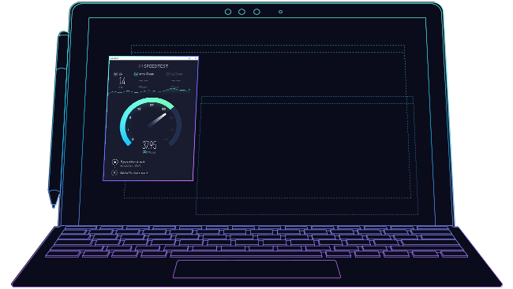Close the Speedtest app window
This screenshot has height=289, width=513.
[195, 58]
